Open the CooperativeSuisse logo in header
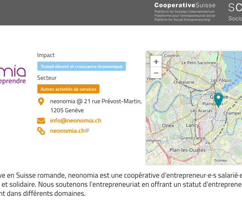Screen dimensions: 242x203 click(x=185, y=12)
